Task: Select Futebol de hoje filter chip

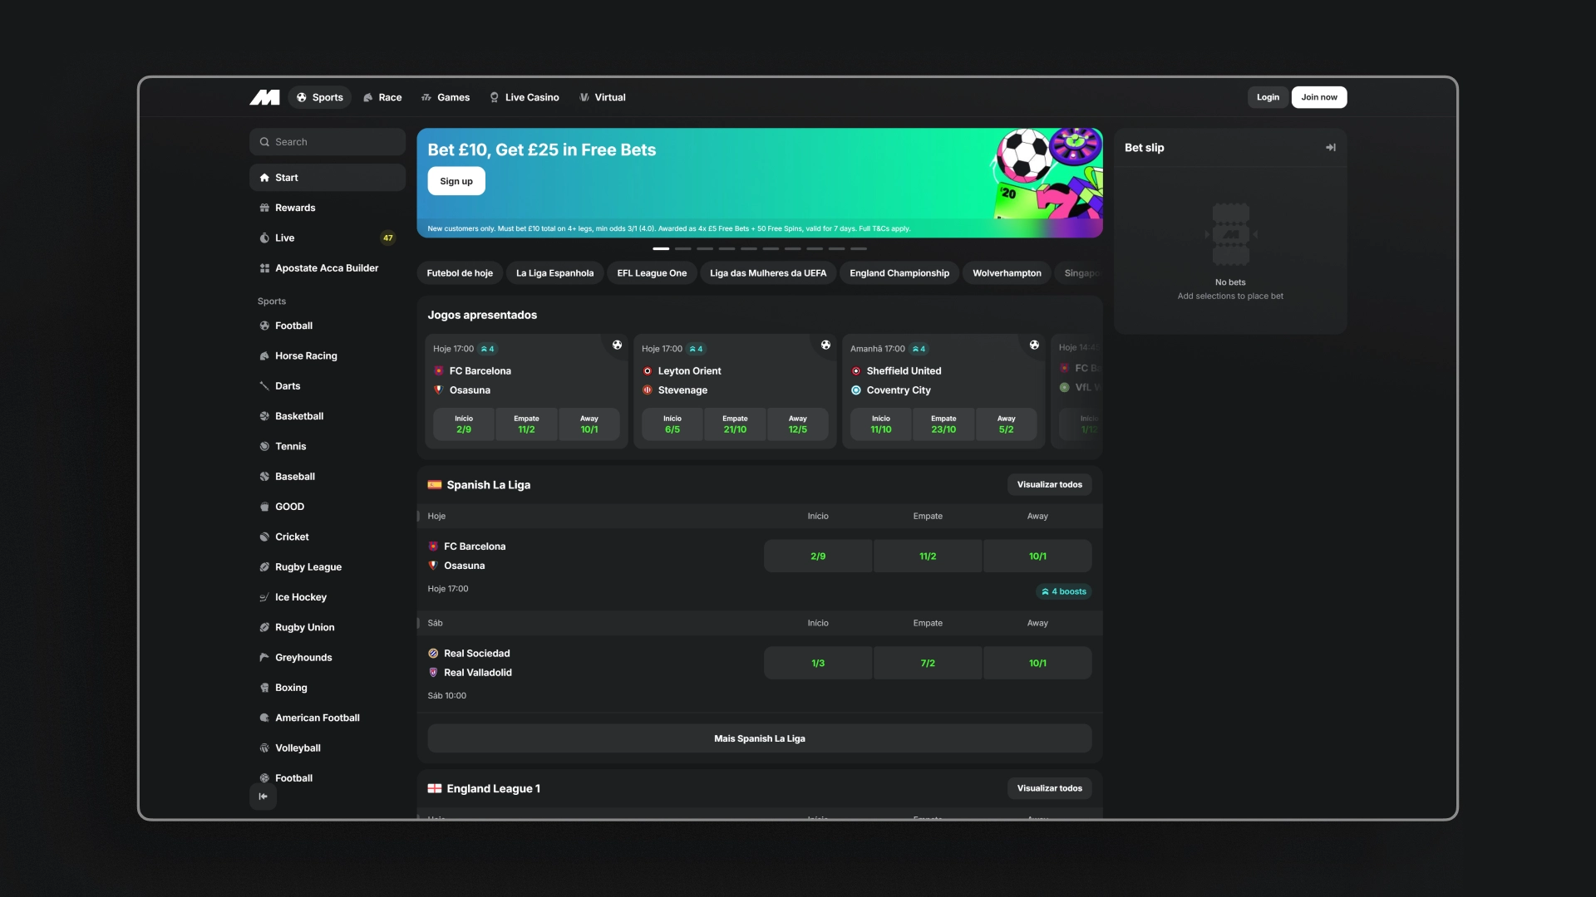Action: pyautogui.click(x=460, y=273)
